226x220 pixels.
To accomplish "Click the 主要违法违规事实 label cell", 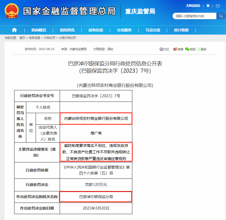I will pos(37,152).
